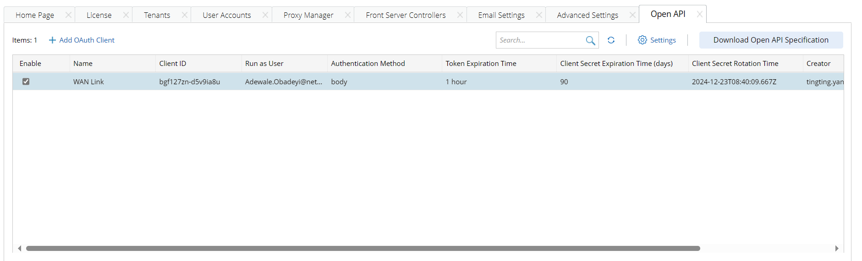This screenshot has height=261, width=862.
Task: Close the Advanced Settings tab
Action: pyautogui.click(x=632, y=15)
